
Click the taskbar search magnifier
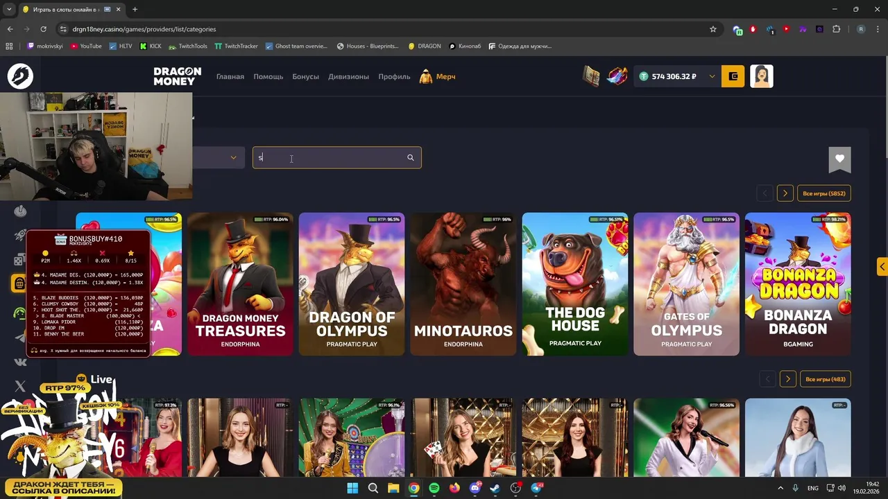[x=373, y=488]
